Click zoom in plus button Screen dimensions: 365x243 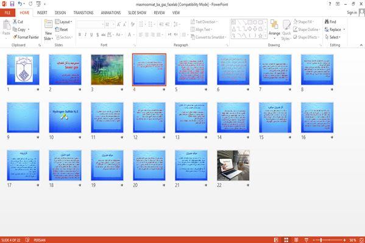pyautogui.click(x=344, y=240)
